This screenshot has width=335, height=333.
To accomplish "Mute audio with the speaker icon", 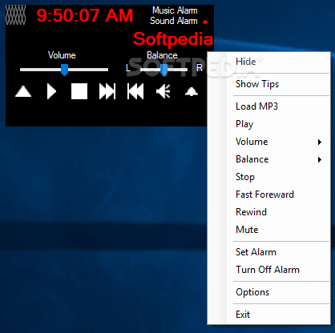I will click(x=163, y=91).
